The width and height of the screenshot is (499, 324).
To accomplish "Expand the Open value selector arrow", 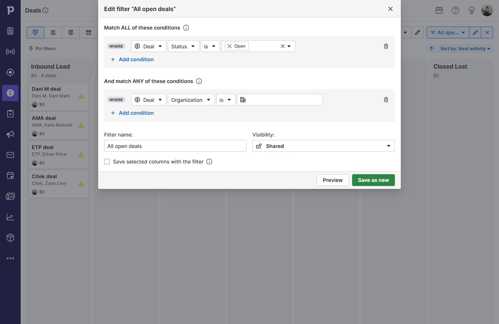I will point(289,46).
